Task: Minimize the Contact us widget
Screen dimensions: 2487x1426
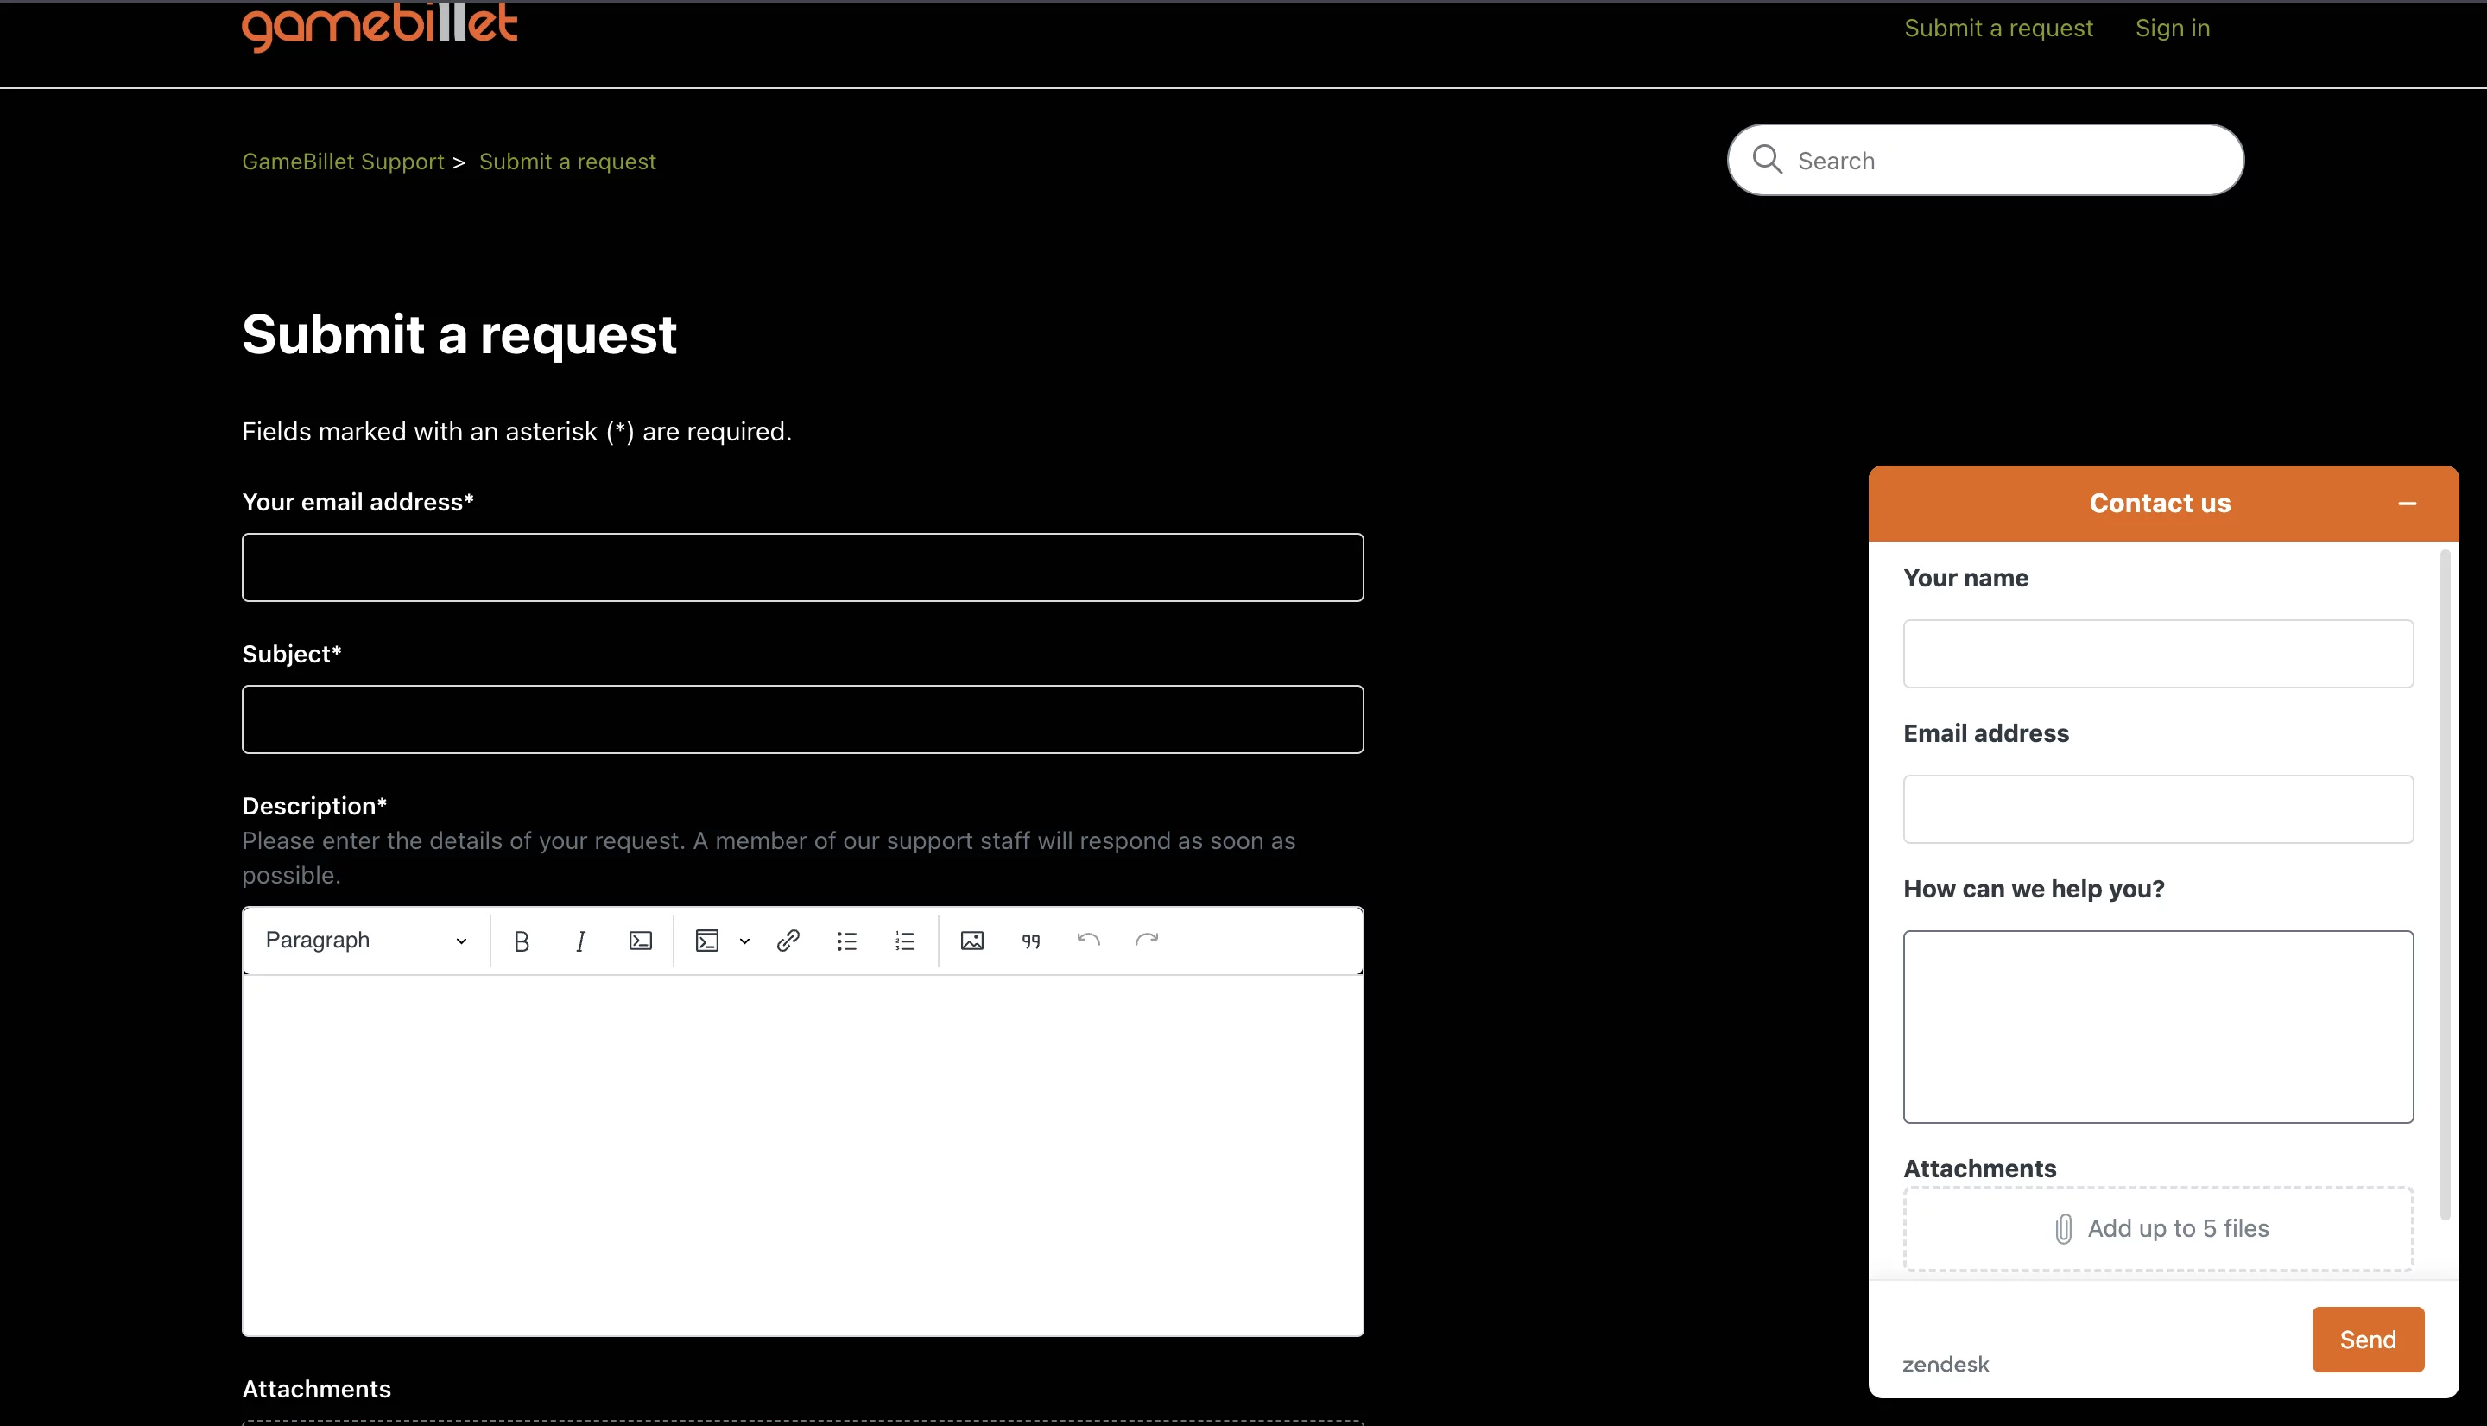Action: (x=2407, y=504)
